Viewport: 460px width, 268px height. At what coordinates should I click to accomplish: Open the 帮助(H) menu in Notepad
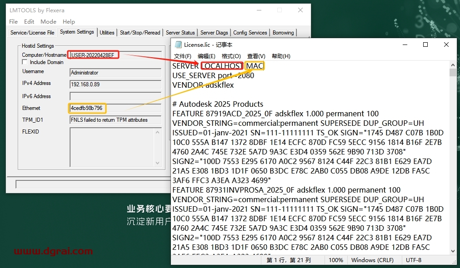[x=281, y=56]
